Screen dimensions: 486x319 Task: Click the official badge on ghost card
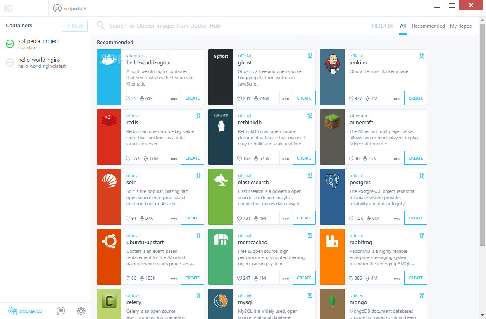(x=310, y=56)
